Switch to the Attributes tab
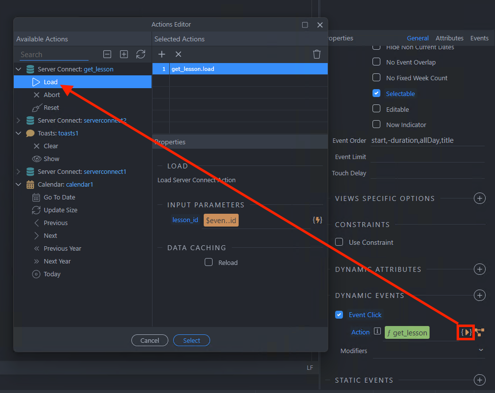 click(x=449, y=38)
